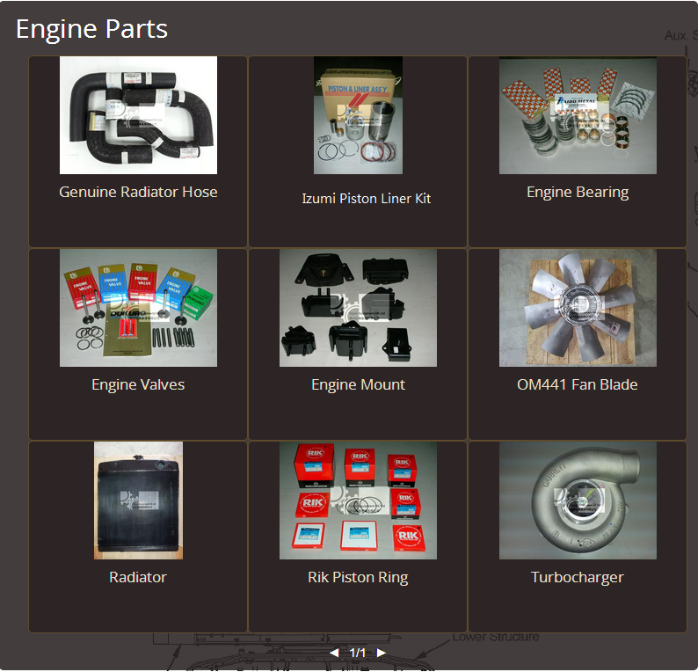Go to the next page with right arrow
The image size is (698, 672).
point(381,653)
